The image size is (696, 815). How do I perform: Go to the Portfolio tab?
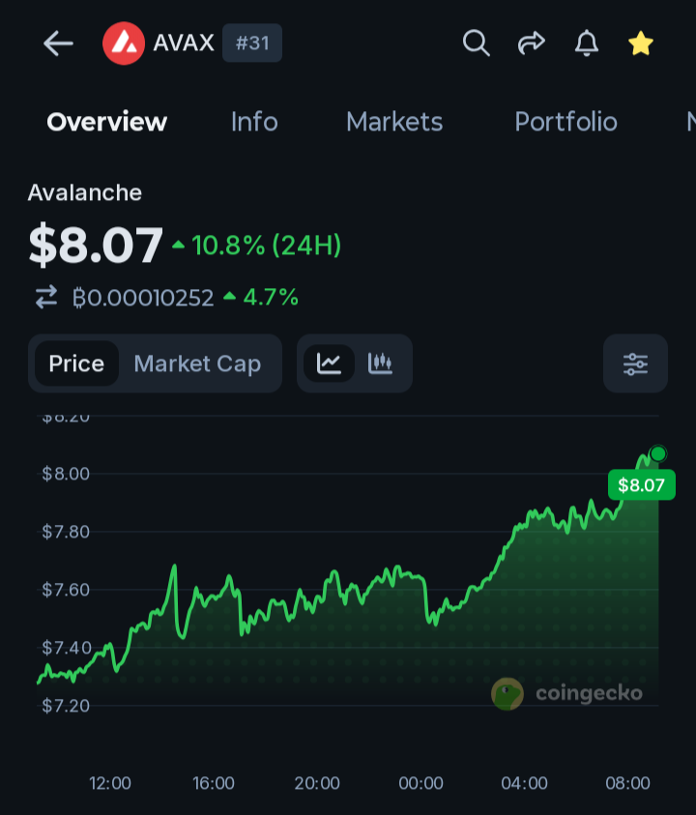[566, 122]
